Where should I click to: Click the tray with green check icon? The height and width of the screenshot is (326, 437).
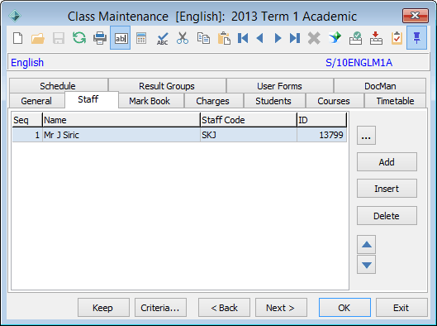pos(355,38)
